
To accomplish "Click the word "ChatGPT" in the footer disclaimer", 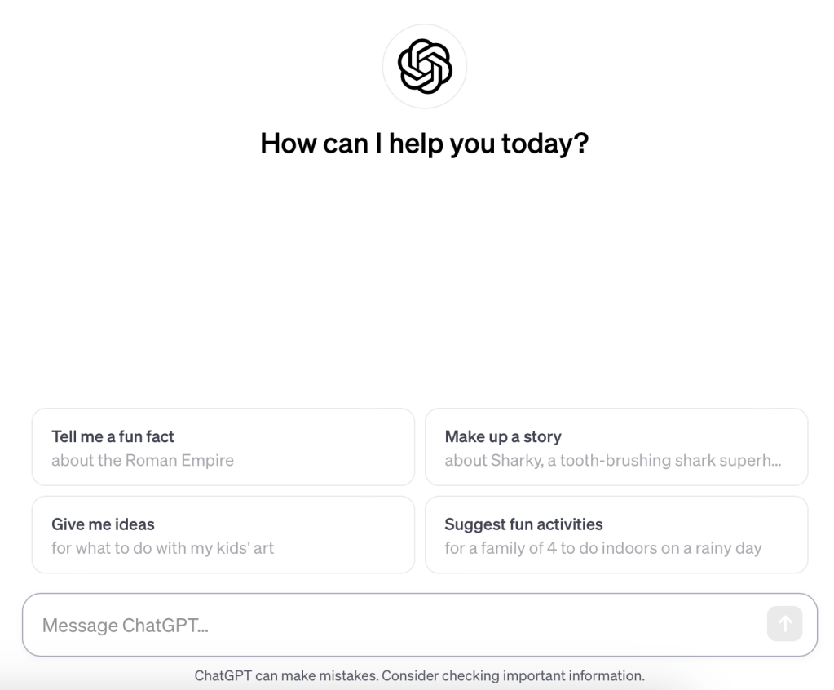I will (223, 675).
